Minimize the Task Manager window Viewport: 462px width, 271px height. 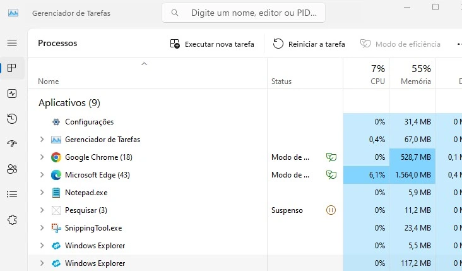(x=407, y=7)
